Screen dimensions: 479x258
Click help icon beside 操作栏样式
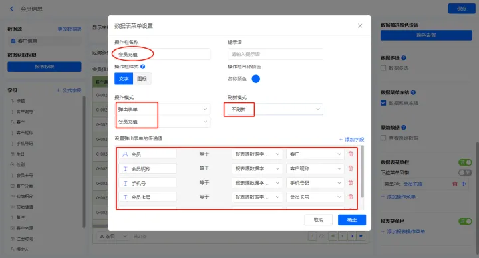142,66
